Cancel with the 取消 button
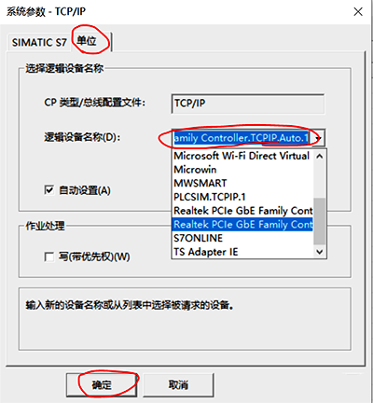The width and height of the screenshot is (373, 403). coord(178,385)
